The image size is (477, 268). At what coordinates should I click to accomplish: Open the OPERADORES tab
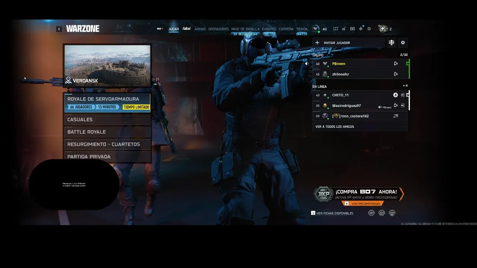[x=218, y=29]
